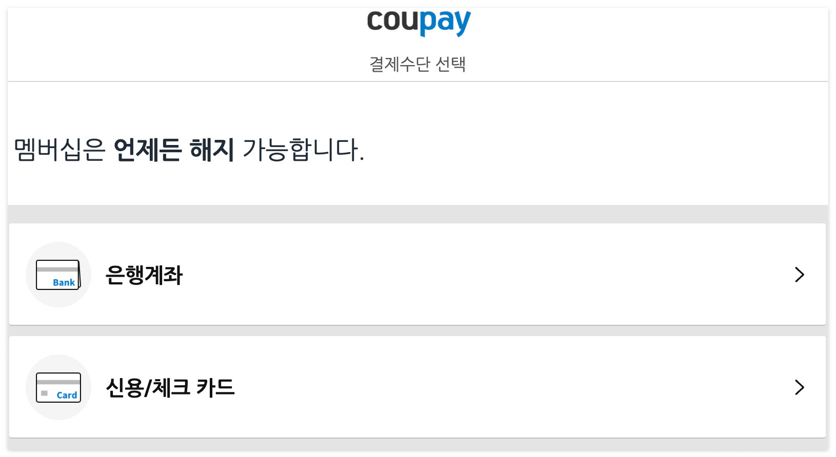
Task: Click the card row's right-pointing arrow
Action: 799,388
